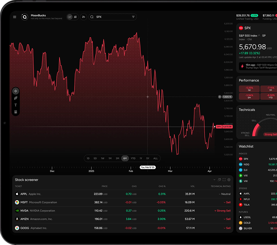The image size is (277, 245).
Task: Open Stock screener settings gear
Action: click(229, 180)
